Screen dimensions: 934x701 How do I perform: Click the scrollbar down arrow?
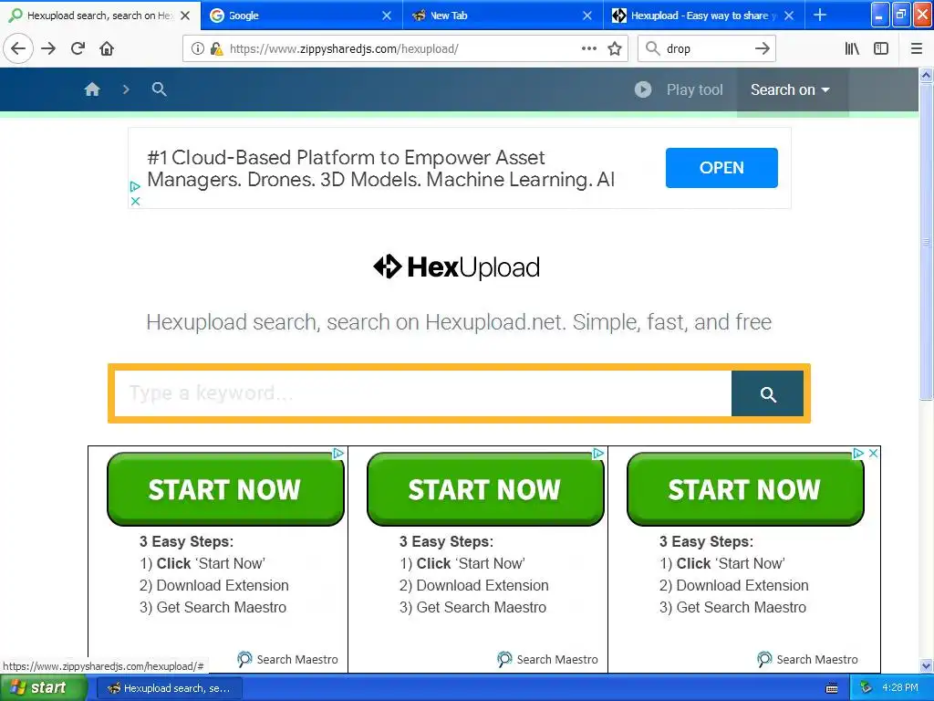(x=926, y=665)
